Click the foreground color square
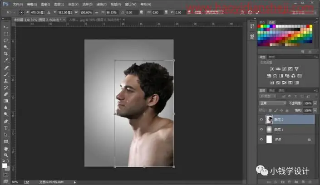 click(4, 166)
